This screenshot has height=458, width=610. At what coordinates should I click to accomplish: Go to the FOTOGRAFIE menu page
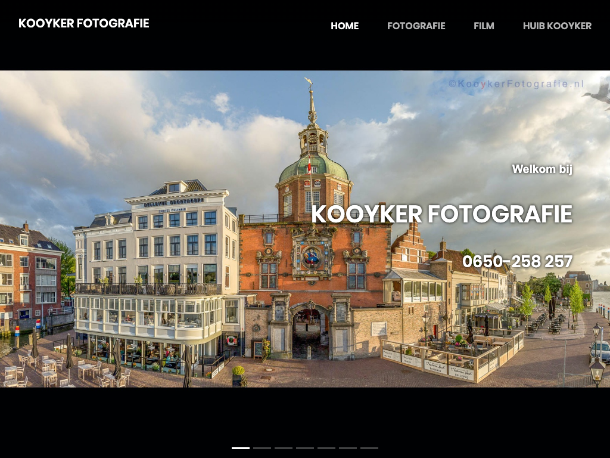416,26
